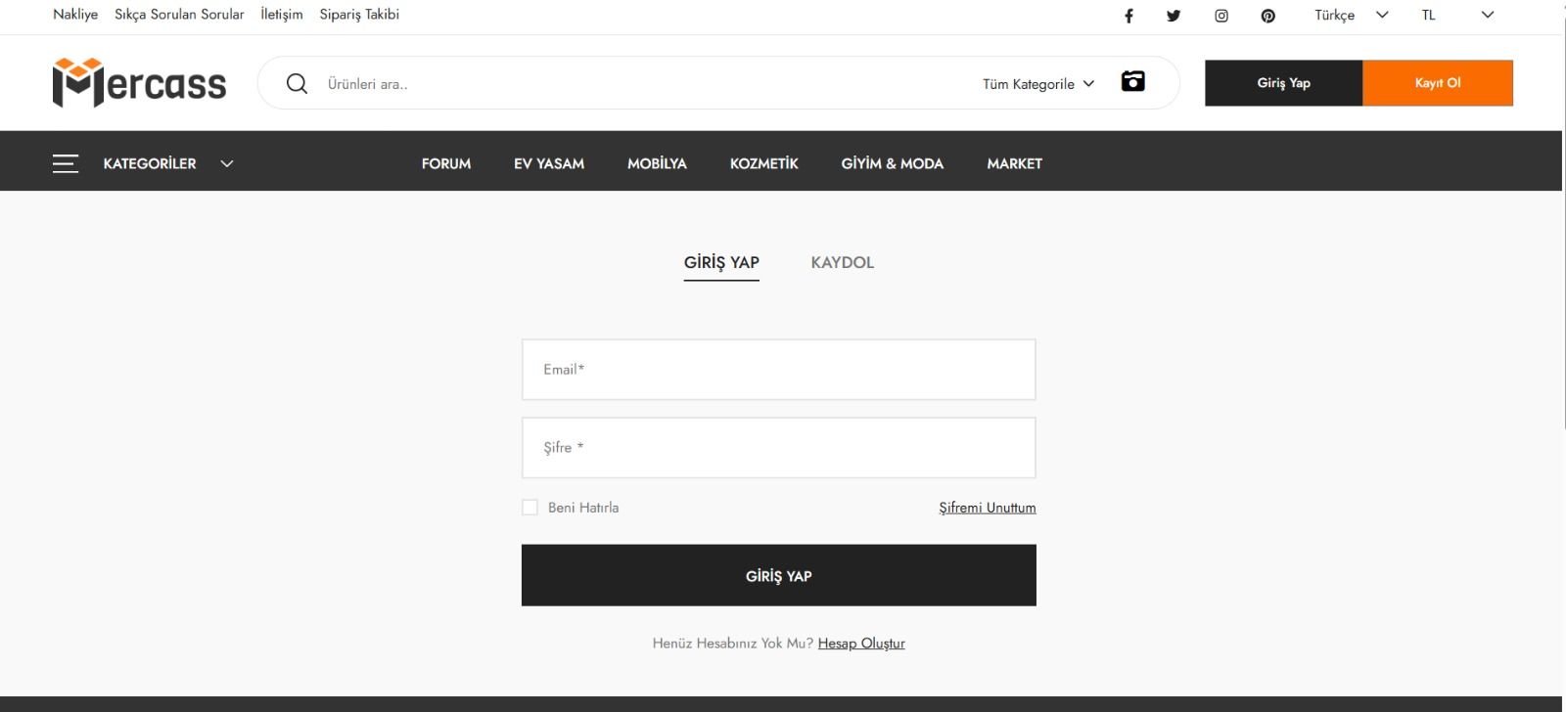The width and height of the screenshot is (1566, 712).
Task: Click the camera image search icon
Action: [x=1132, y=82]
